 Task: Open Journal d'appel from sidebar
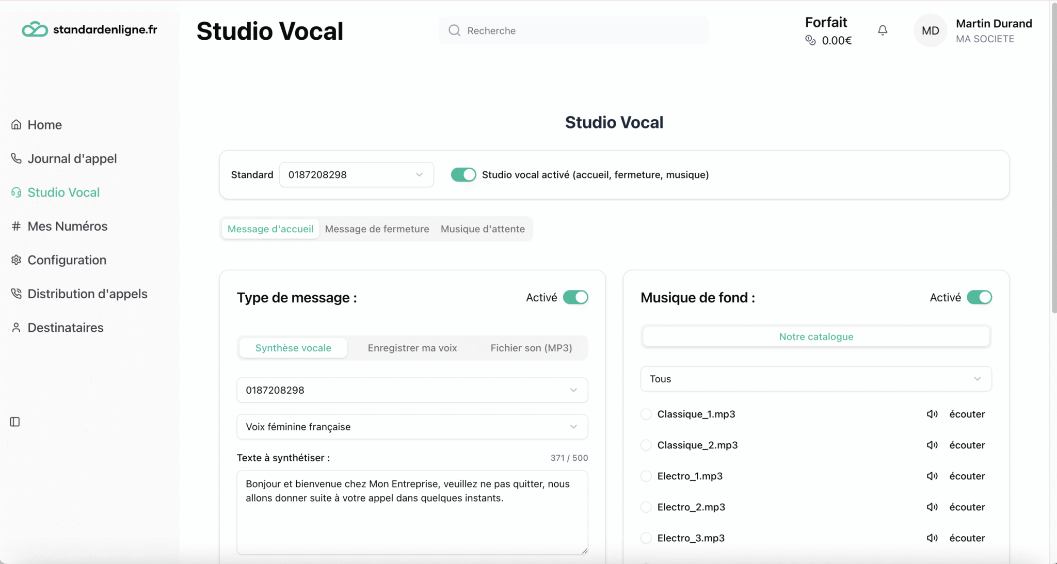[x=72, y=158]
